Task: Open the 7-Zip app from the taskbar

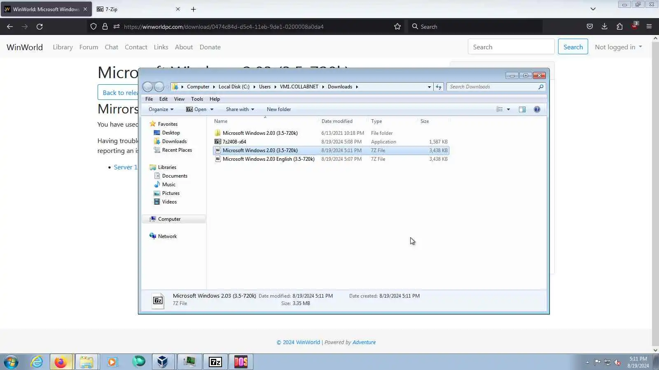Action: tap(215, 362)
